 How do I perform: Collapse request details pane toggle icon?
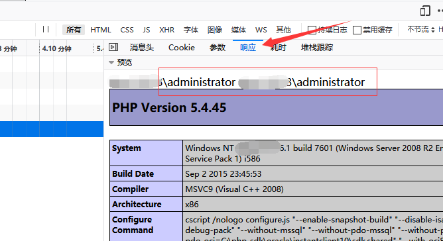click(x=113, y=47)
